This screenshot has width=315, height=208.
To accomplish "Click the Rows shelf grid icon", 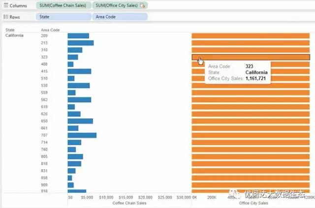I will pos(5,17).
